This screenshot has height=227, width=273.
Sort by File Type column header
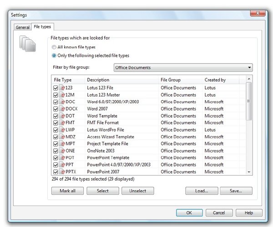[68, 80]
